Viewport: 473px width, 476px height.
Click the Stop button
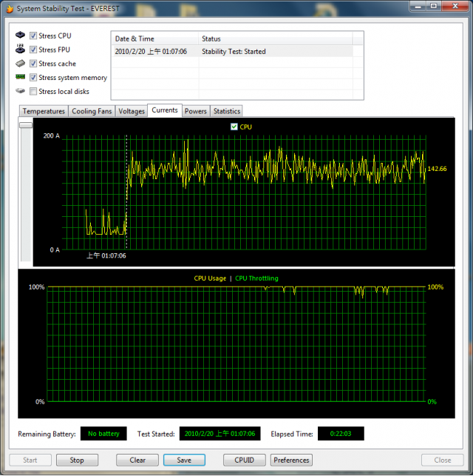pos(77,460)
